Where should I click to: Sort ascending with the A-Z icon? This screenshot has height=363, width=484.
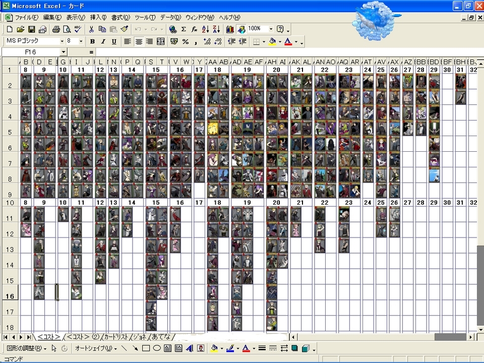tap(205, 29)
